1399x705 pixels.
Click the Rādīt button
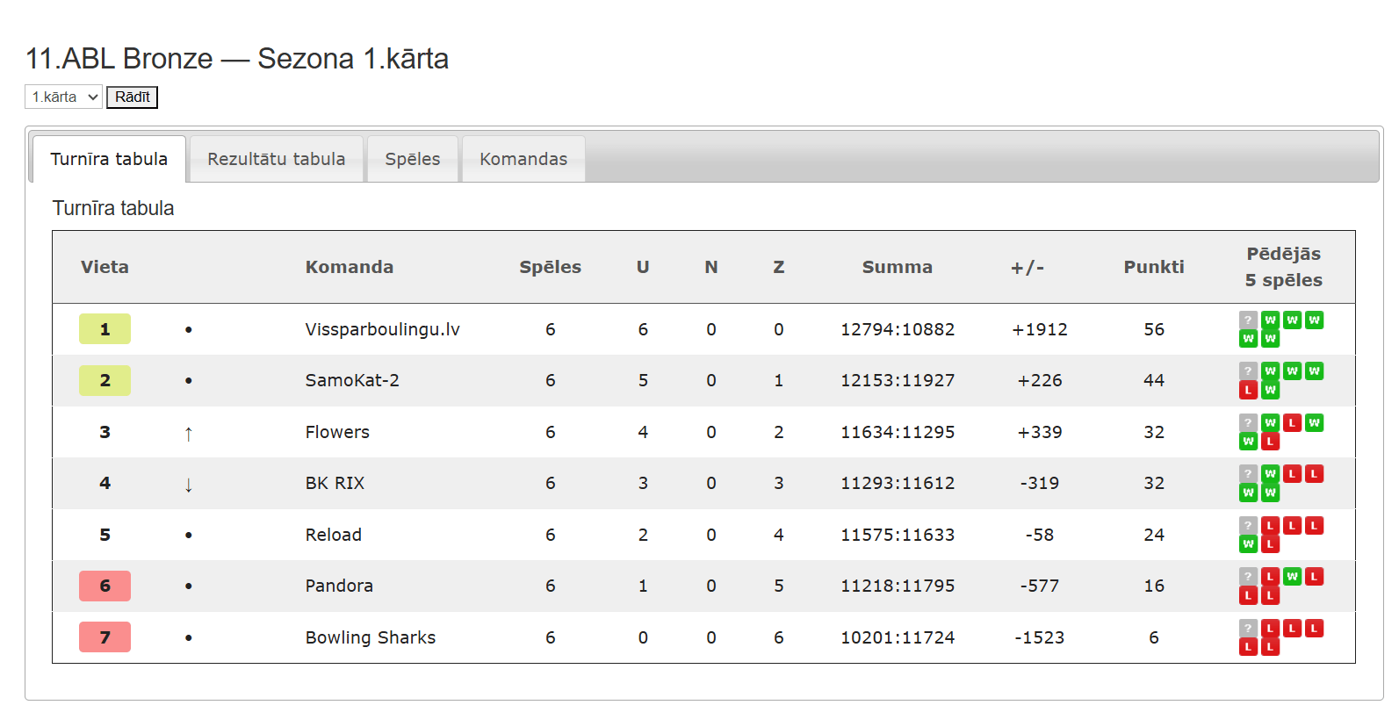(132, 97)
